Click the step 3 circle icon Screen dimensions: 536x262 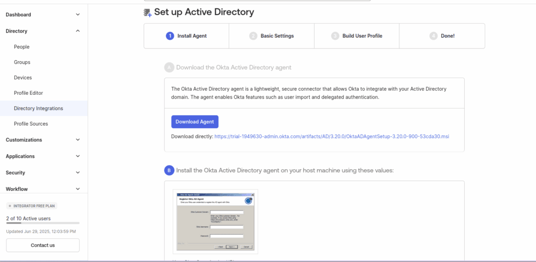coord(335,36)
